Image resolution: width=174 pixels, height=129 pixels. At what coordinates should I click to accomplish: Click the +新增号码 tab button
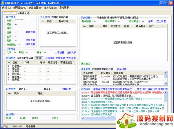tap(23, 13)
